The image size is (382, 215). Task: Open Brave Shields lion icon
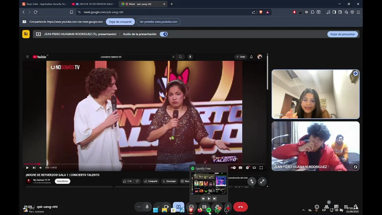(x=261, y=12)
